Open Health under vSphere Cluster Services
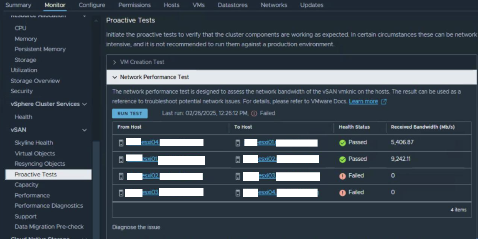The height and width of the screenshot is (239, 478). (x=23, y=117)
